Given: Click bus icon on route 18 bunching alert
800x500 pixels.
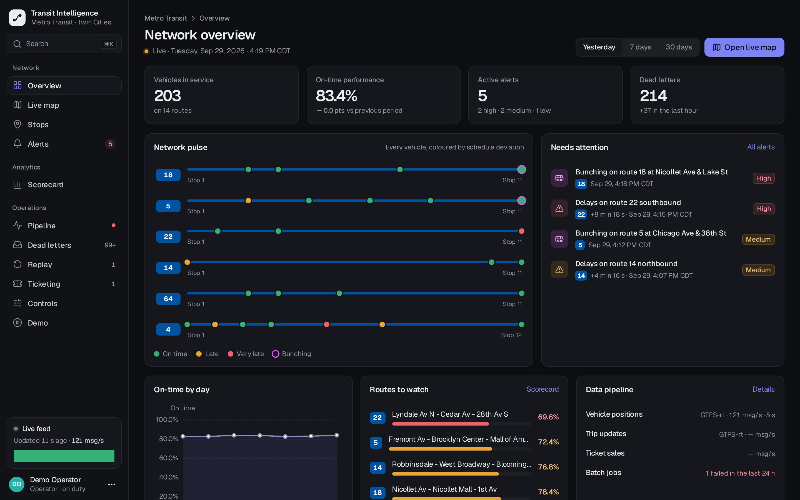Looking at the screenshot, I should click(x=559, y=178).
